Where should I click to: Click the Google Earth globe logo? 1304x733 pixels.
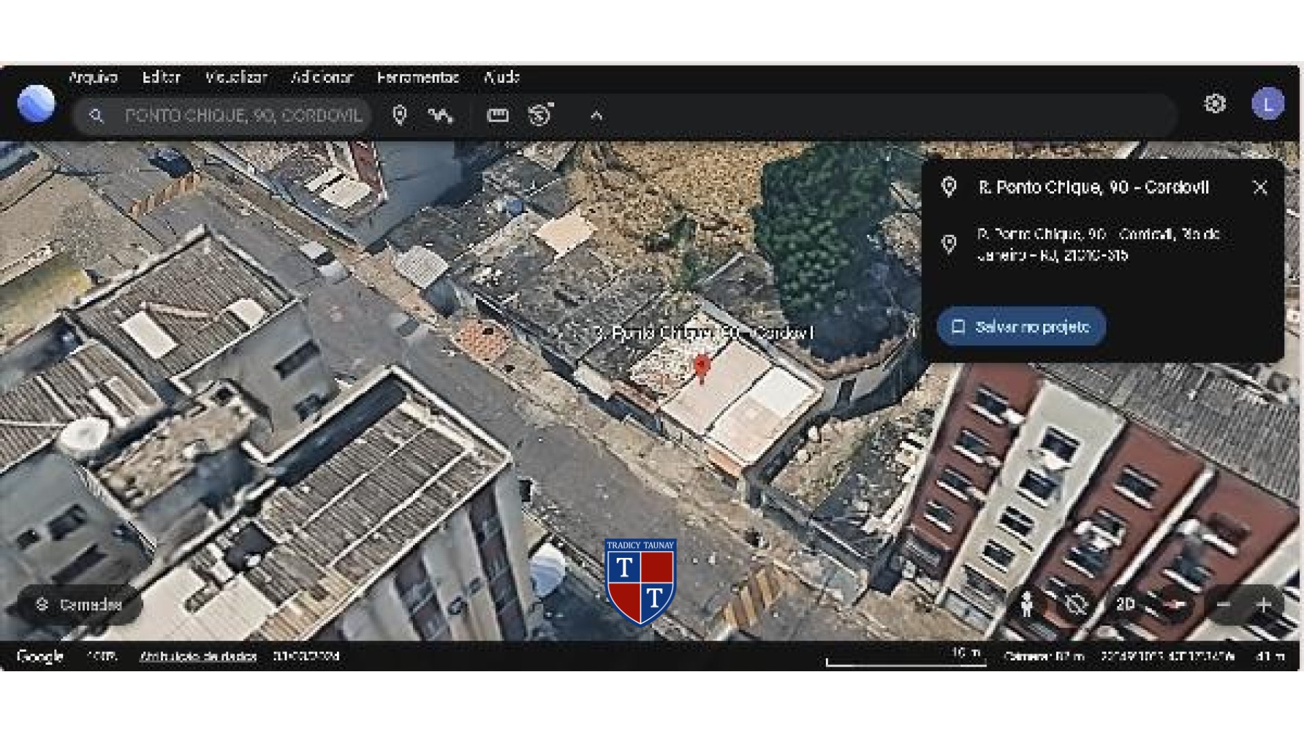click(x=36, y=105)
